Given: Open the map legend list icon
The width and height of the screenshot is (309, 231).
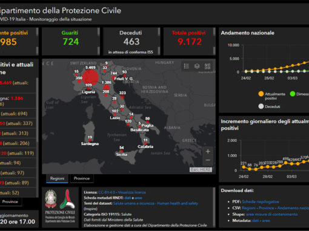Looking at the screenshot, I should (186, 66).
